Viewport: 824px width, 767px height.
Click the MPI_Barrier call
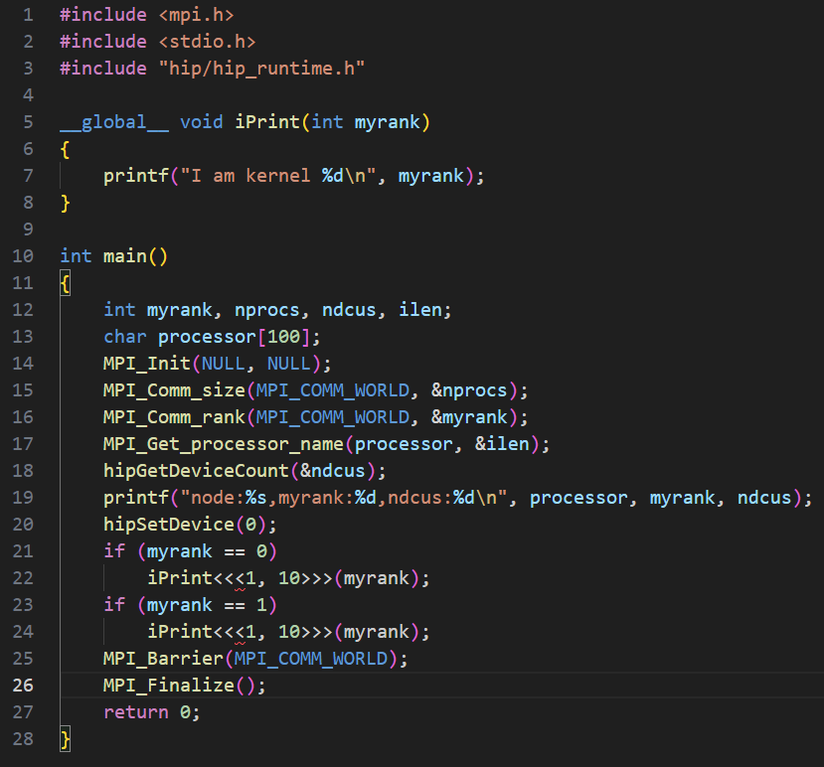click(255, 659)
